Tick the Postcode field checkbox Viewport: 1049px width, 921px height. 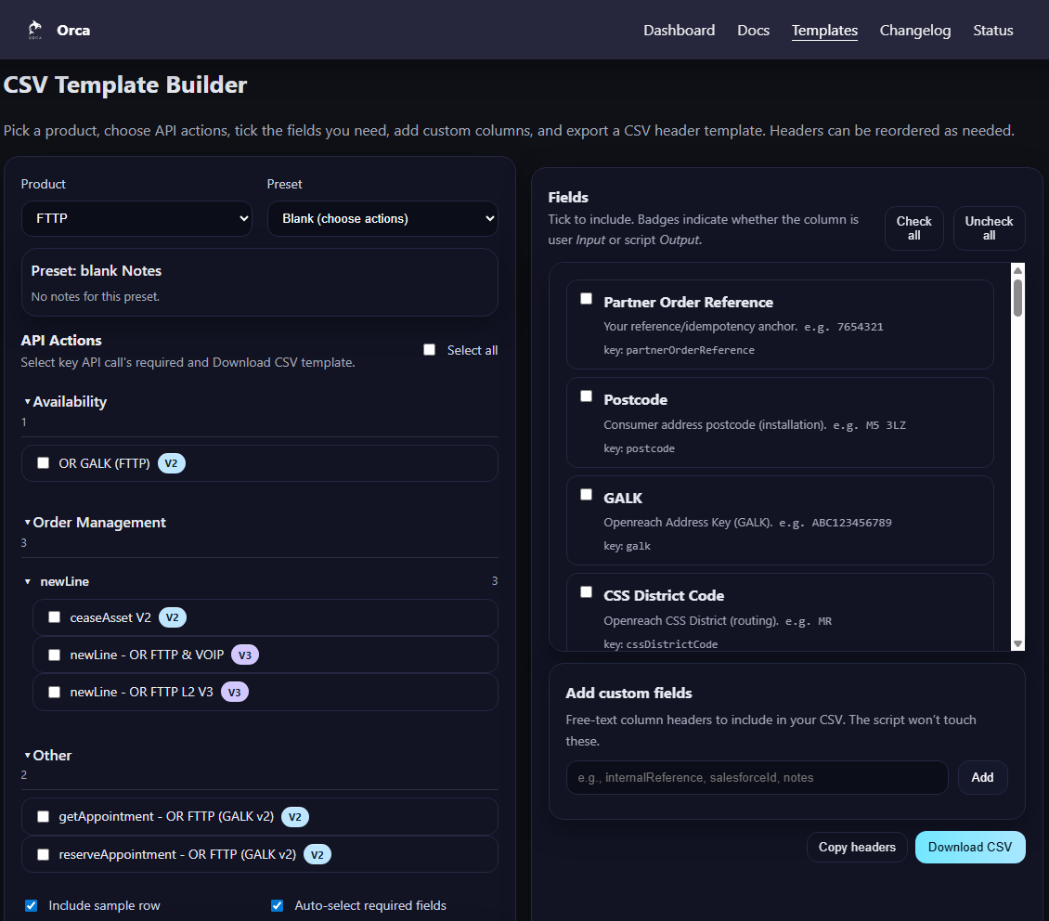click(x=586, y=396)
